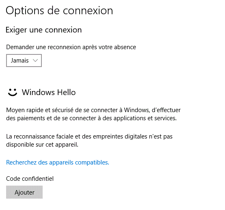The width and height of the screenshot is (225, 210).
Task: Click the Moyen rapide et sécurisé description text
Action: [93, 114]
